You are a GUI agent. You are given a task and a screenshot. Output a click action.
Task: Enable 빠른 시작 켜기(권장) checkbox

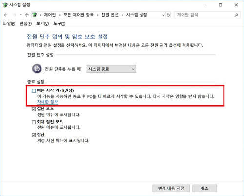pos(34,91)
